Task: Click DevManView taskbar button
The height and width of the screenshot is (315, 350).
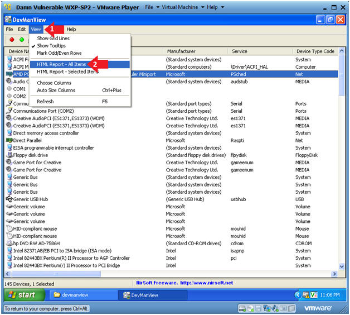Action: pyautogui.click(x=153, y=295)
